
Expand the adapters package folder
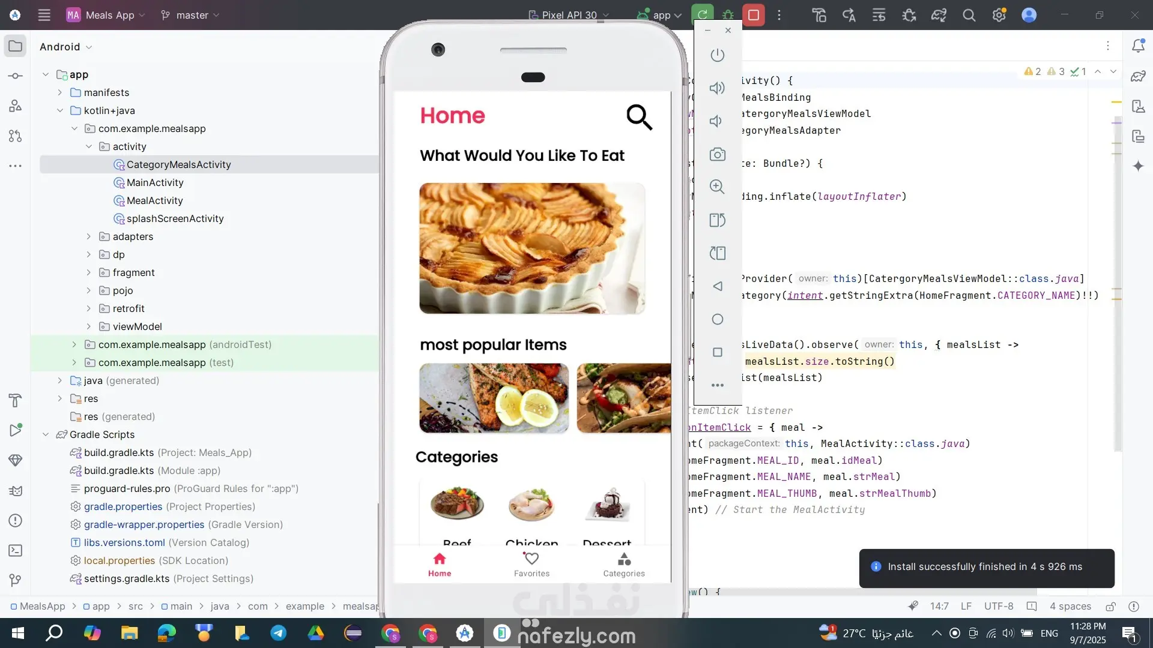89,236
